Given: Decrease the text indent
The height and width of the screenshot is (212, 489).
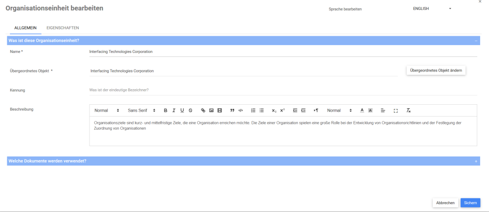Looking at the screenshot, I should [295, 111].
